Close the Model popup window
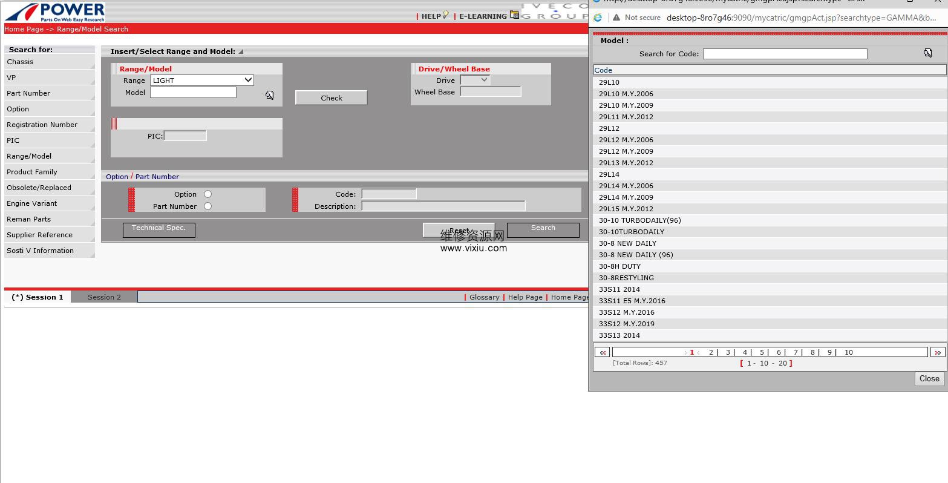 [x=929, y=379]
